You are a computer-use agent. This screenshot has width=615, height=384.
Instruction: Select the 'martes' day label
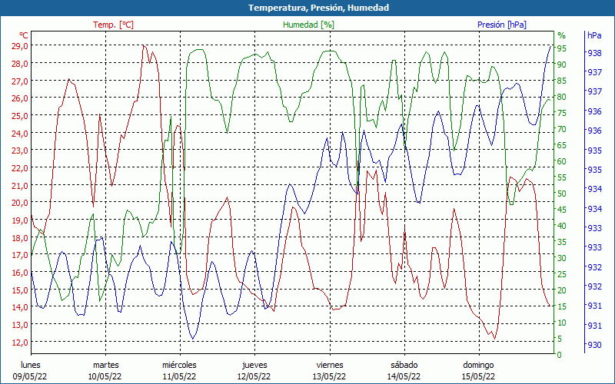click(105, 366)
